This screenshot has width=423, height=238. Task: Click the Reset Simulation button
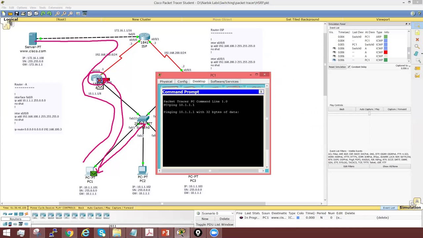(337, 67)
